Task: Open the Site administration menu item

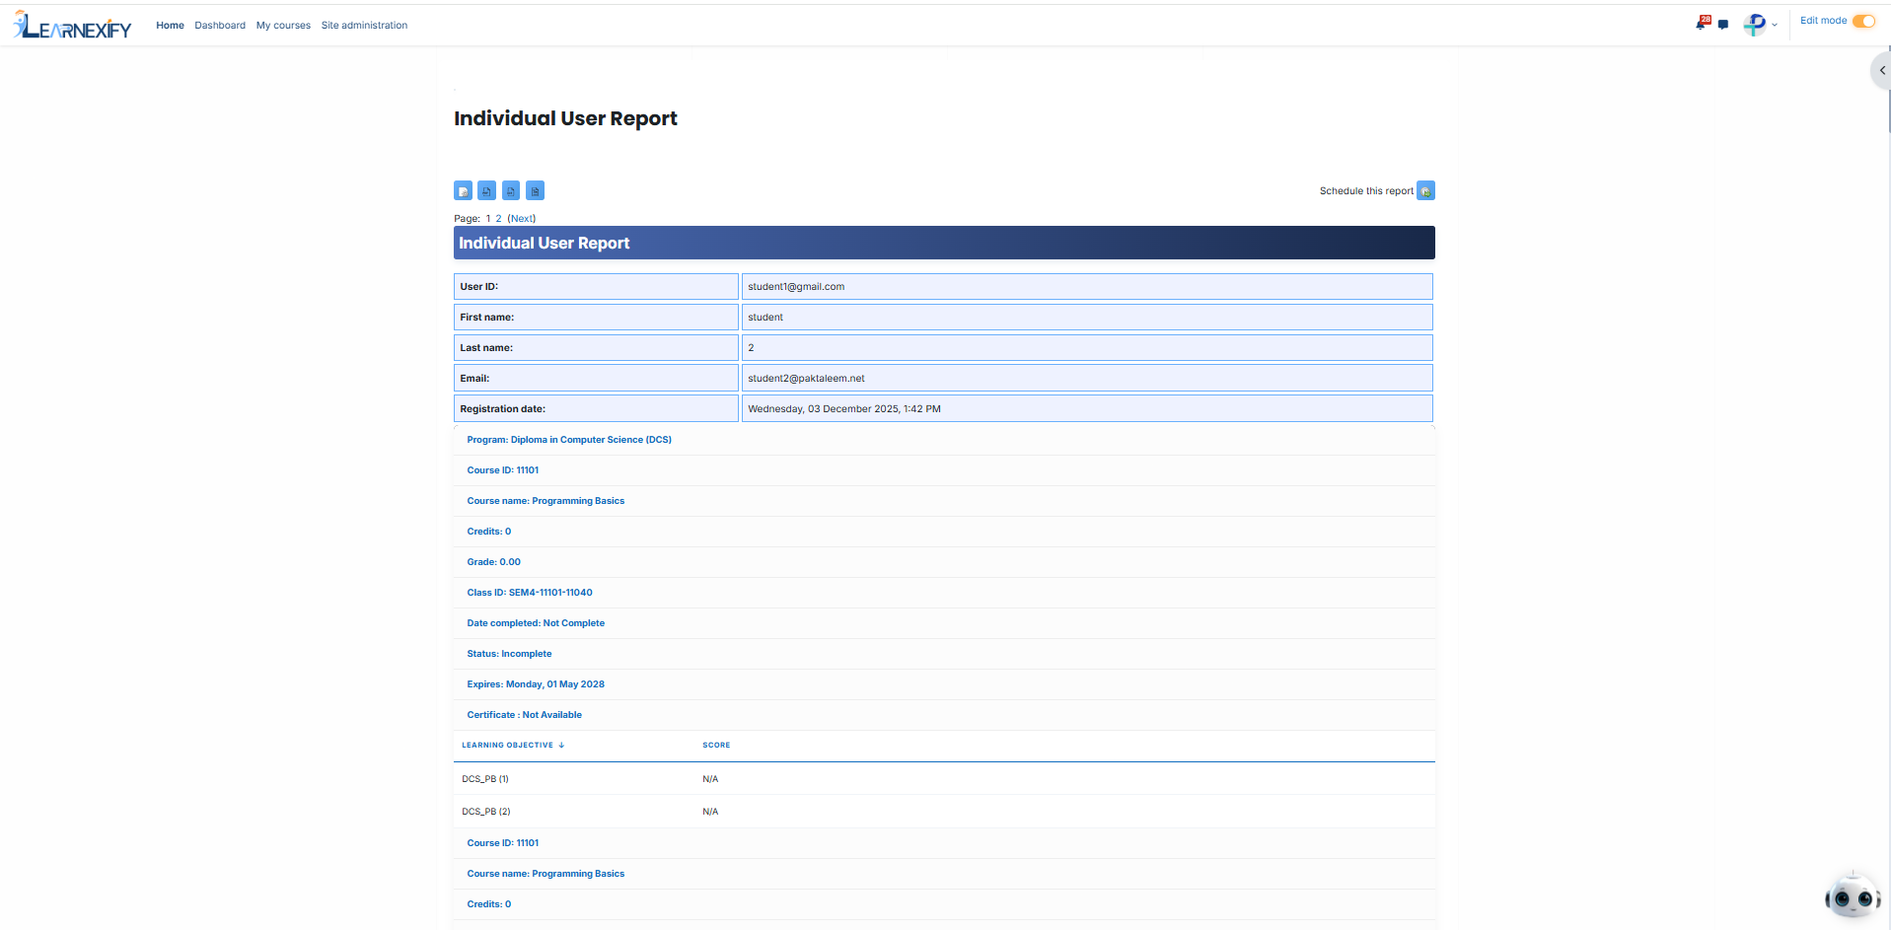Action: click(364, 26)
